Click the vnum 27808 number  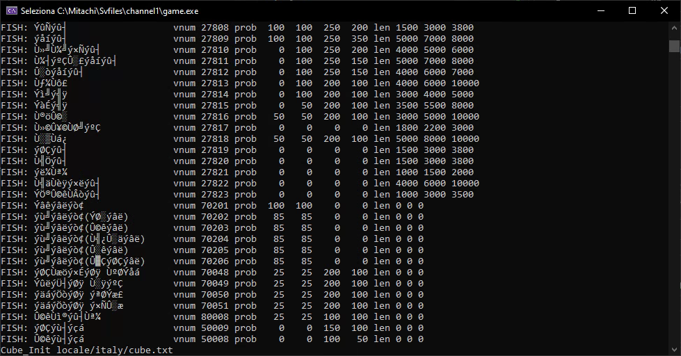pos(215,28)
